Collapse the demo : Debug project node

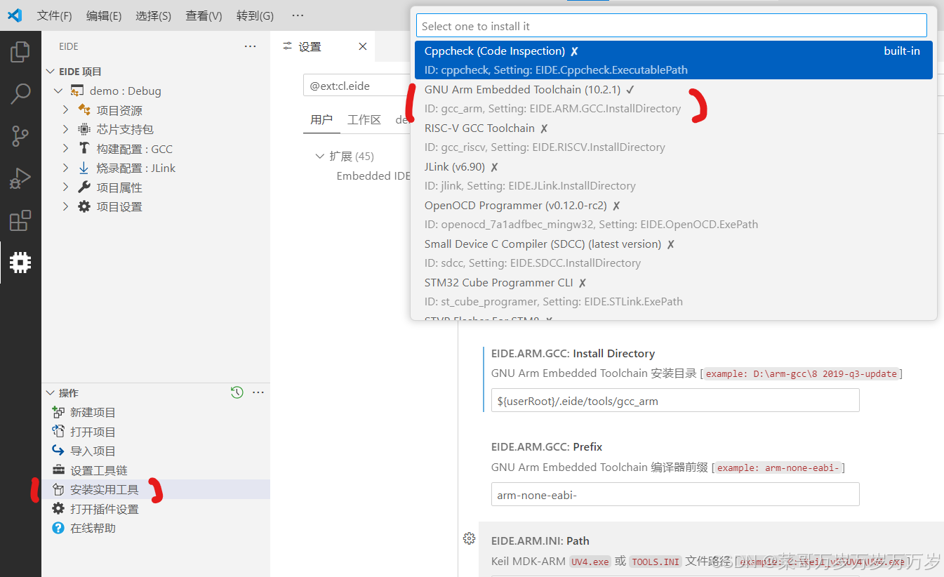pyautogui.click(x=58, y=91)
